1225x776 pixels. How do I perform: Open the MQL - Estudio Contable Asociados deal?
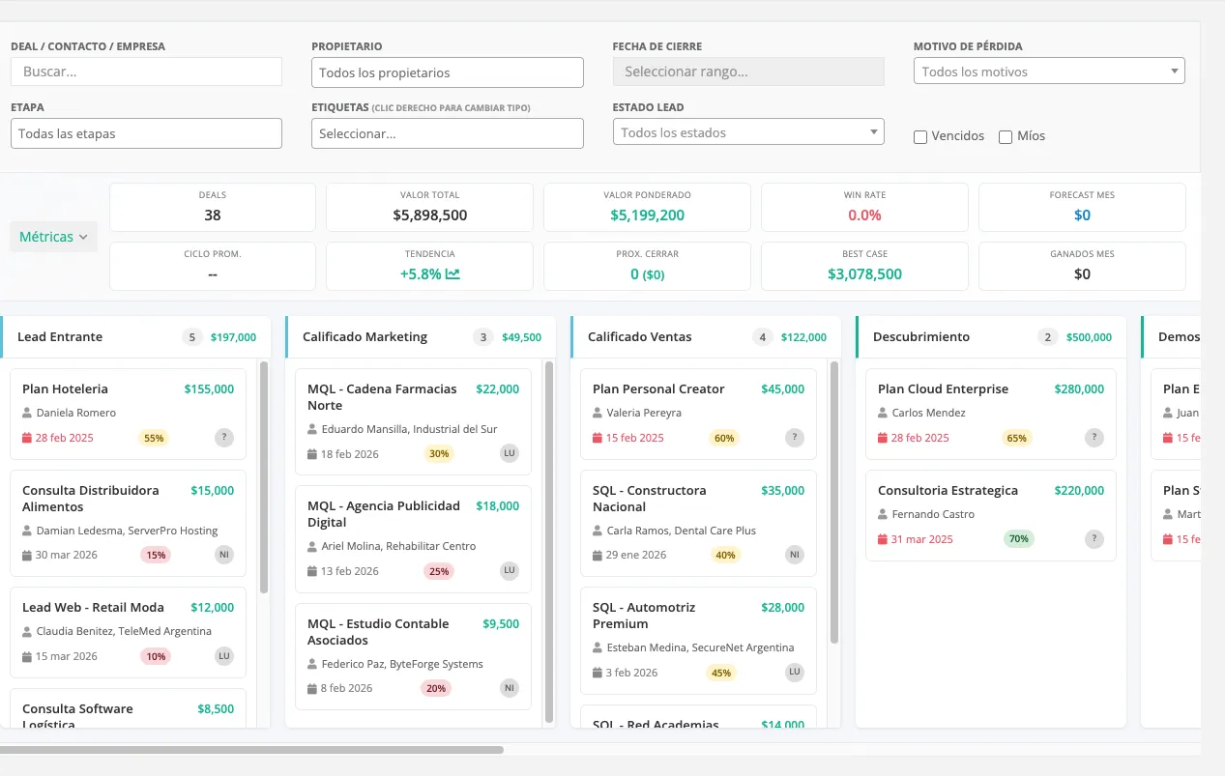coord(413,656)
